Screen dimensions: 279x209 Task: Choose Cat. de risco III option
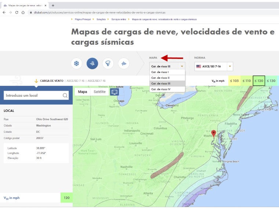tap(167, 84)
